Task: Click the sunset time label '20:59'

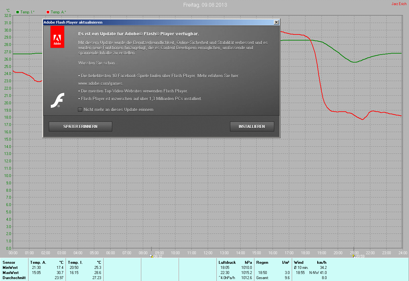Action: tap(360, 256)
